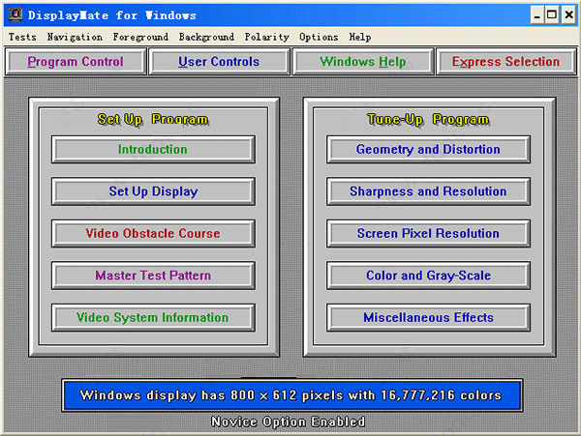Launch Windows Help
Screen dimensions: 581x436
pos(363,61)
